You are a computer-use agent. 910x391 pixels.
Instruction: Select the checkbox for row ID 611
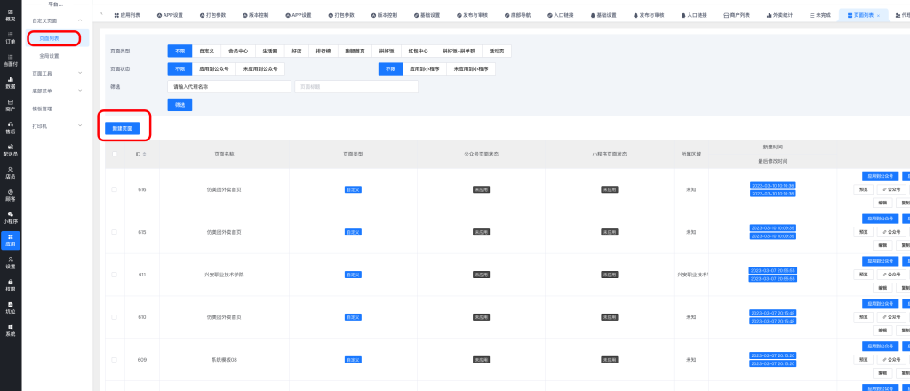[114, 275]
